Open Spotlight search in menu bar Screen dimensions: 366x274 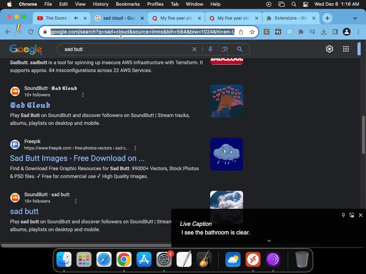pyautogui.click(x=294, y=4)
